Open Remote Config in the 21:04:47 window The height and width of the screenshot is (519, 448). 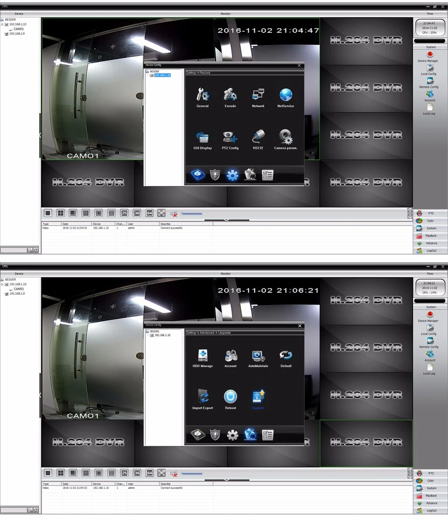tap(429, 83)
